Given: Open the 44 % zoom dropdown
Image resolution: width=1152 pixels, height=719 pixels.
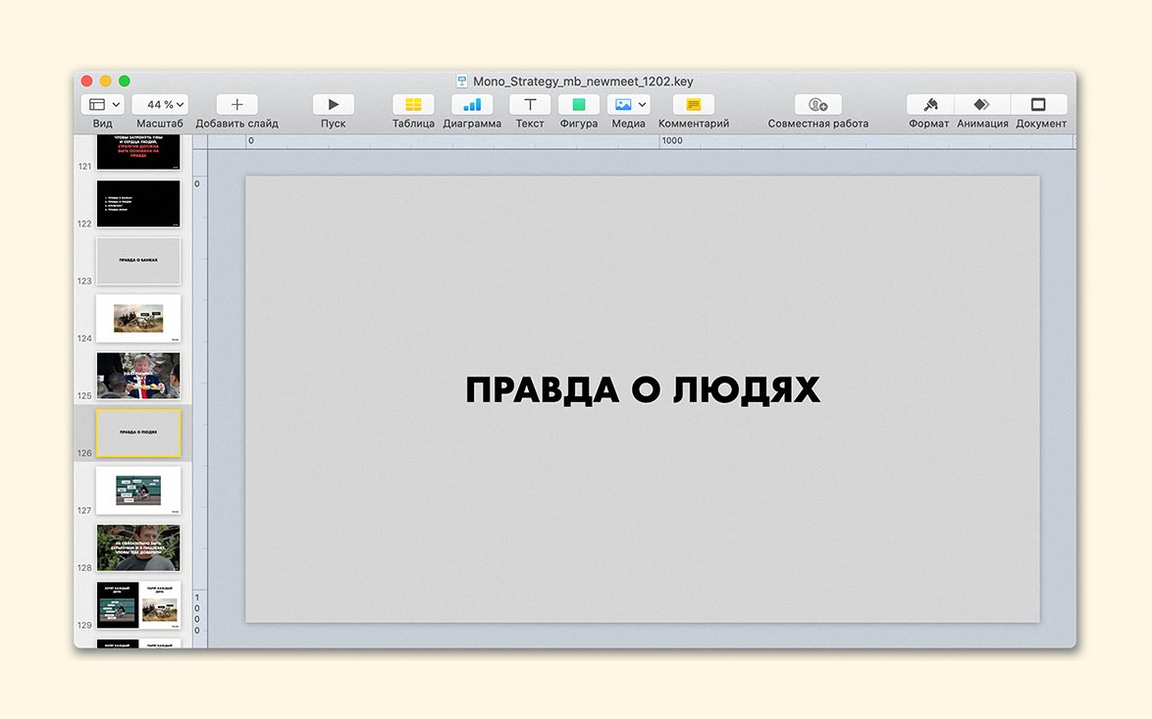Looking at the screenshot, I should click(160, 105).
